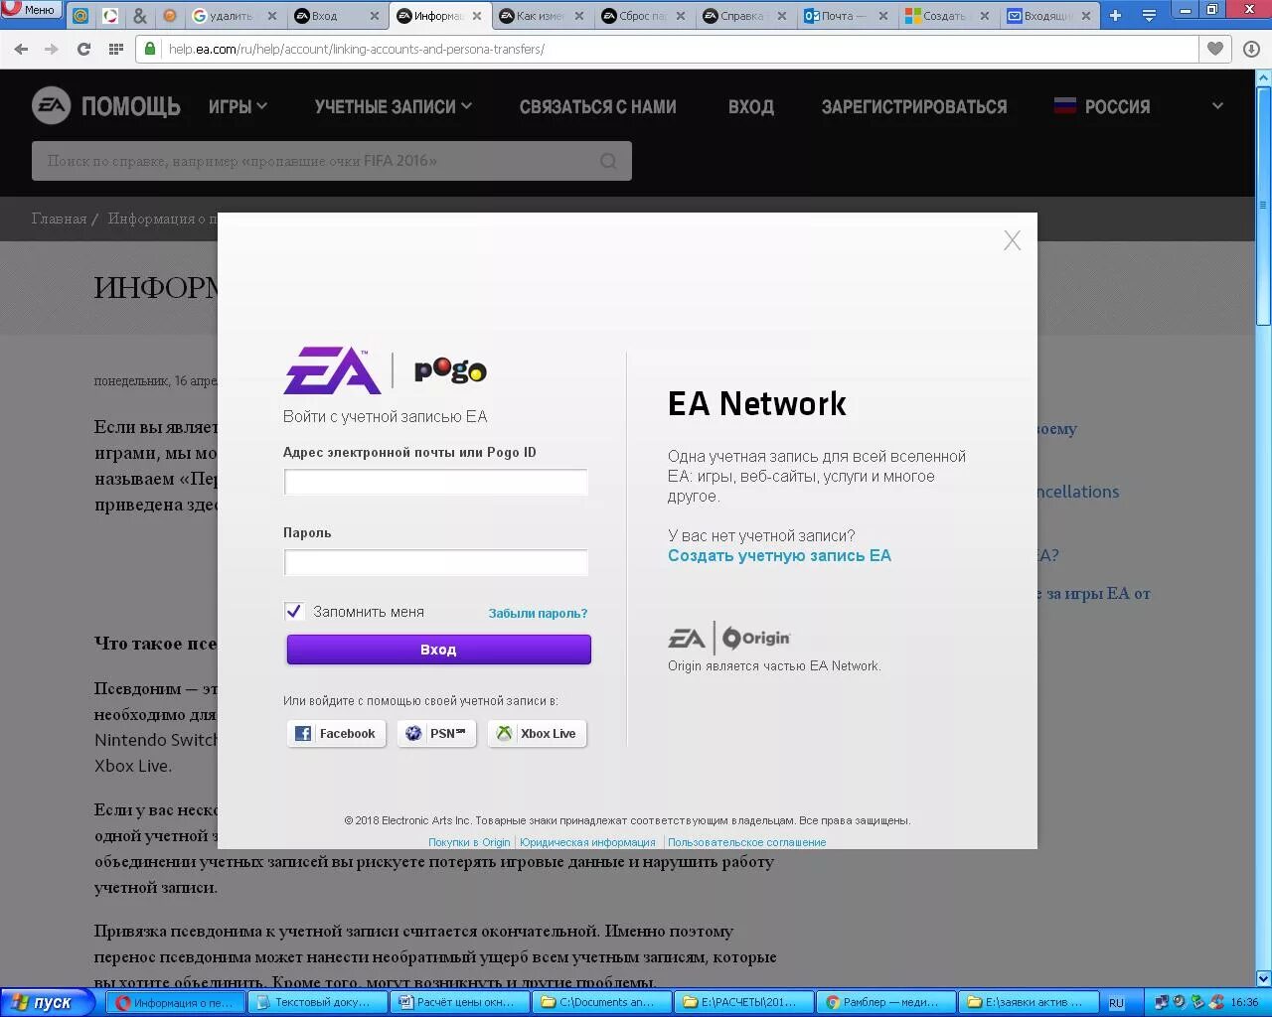1272x1017 pixels.
Task: Switch to the 'Входящие' mail tab
Action: point(1051,16)
